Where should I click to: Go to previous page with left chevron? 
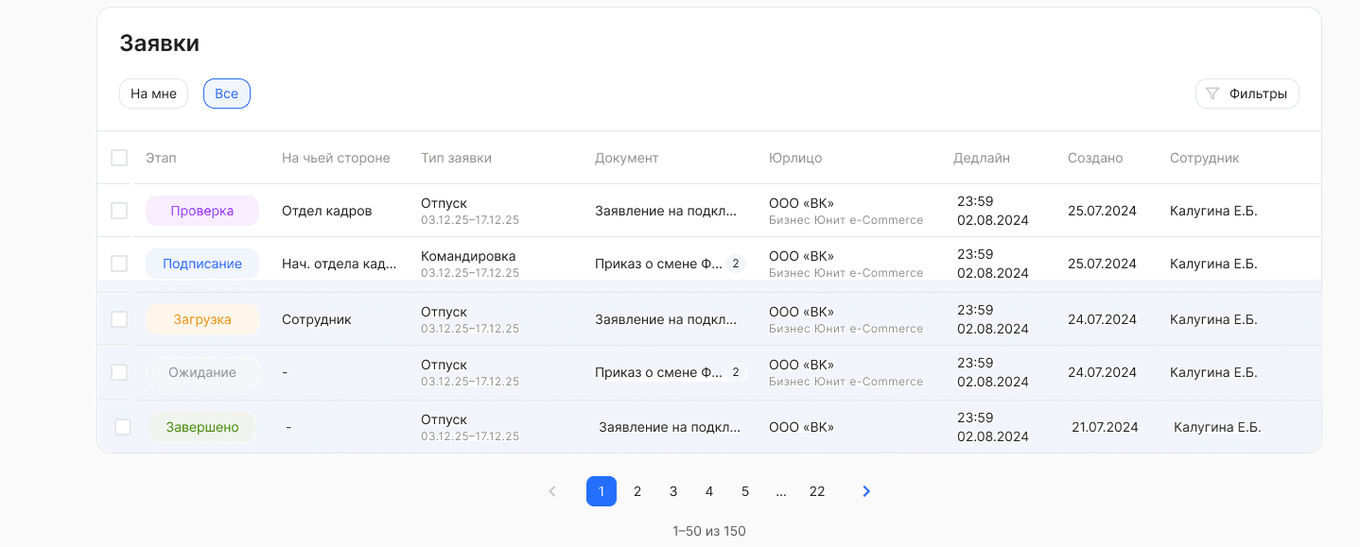coord(552,491)
